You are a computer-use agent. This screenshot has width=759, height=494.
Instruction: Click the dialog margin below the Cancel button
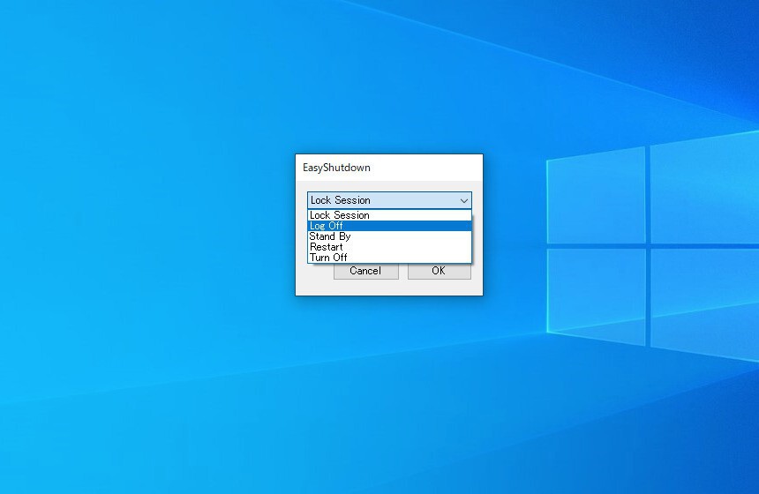[365, 287]
